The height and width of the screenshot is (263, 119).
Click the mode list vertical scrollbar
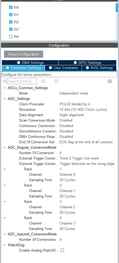coord(117,8)
